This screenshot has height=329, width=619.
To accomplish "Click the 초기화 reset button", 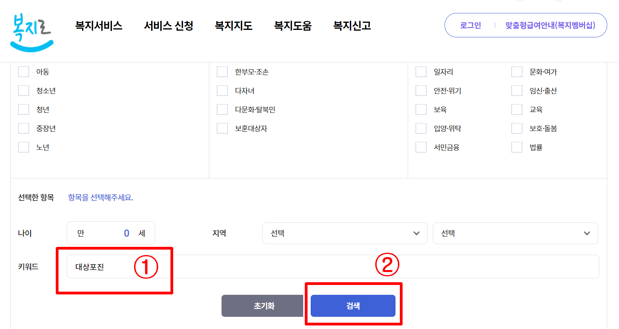I will click(262, 305).
